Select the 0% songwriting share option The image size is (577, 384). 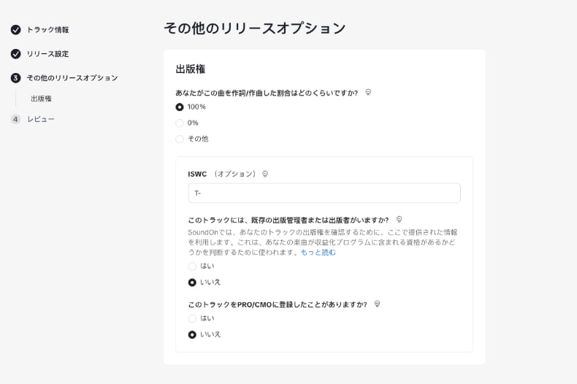pyautogui.click(x=180, y=123)
